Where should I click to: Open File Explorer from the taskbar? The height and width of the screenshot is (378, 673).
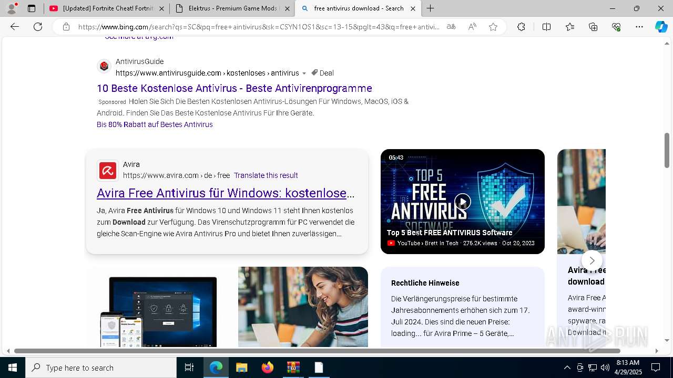click(x=241, y=367)
